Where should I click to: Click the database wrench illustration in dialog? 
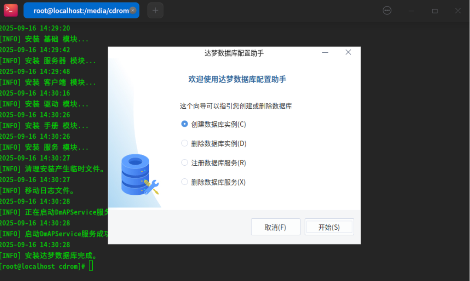coord(140,175)
